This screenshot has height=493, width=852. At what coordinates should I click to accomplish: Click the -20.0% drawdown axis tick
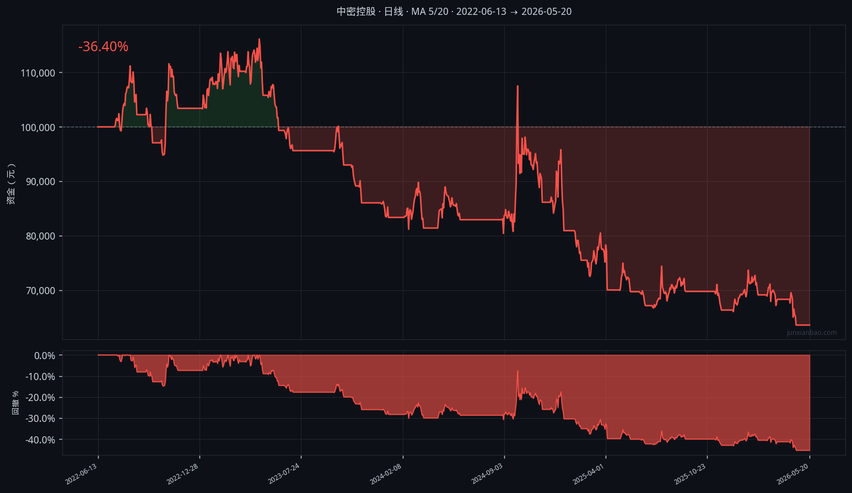(40, 398)
